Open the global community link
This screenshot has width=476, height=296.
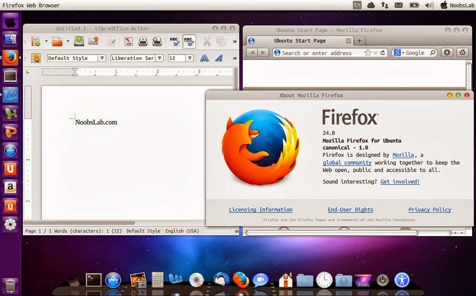[347, 162]
